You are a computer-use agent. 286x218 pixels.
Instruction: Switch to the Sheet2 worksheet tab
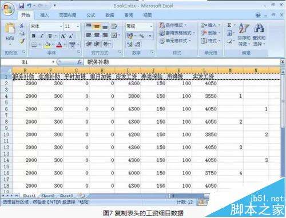click(x=47, y=196)
